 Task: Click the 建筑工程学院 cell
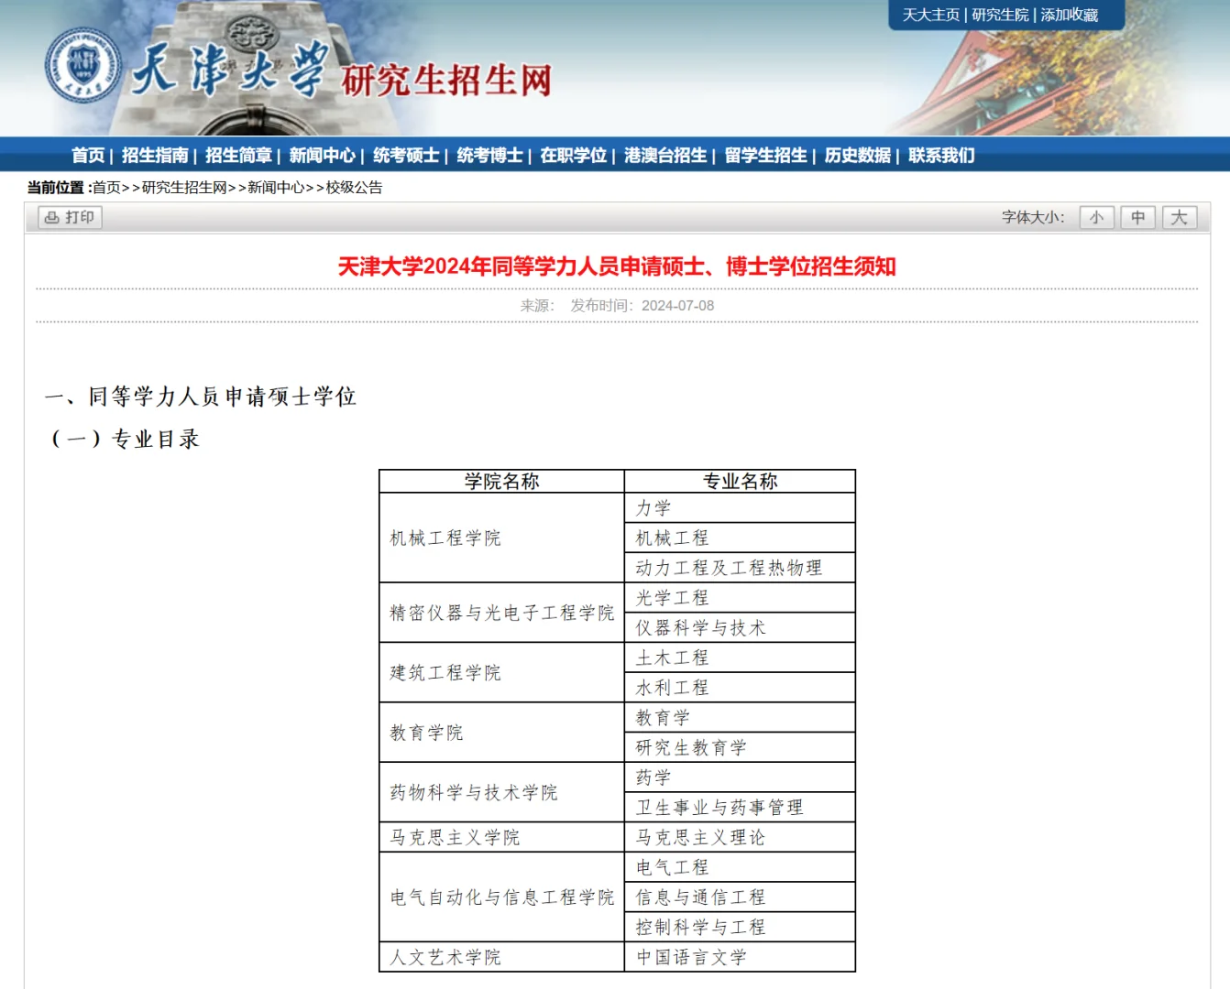501,672
